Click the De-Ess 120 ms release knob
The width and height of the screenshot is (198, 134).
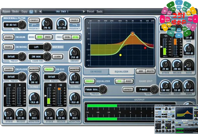pos(61,114)
